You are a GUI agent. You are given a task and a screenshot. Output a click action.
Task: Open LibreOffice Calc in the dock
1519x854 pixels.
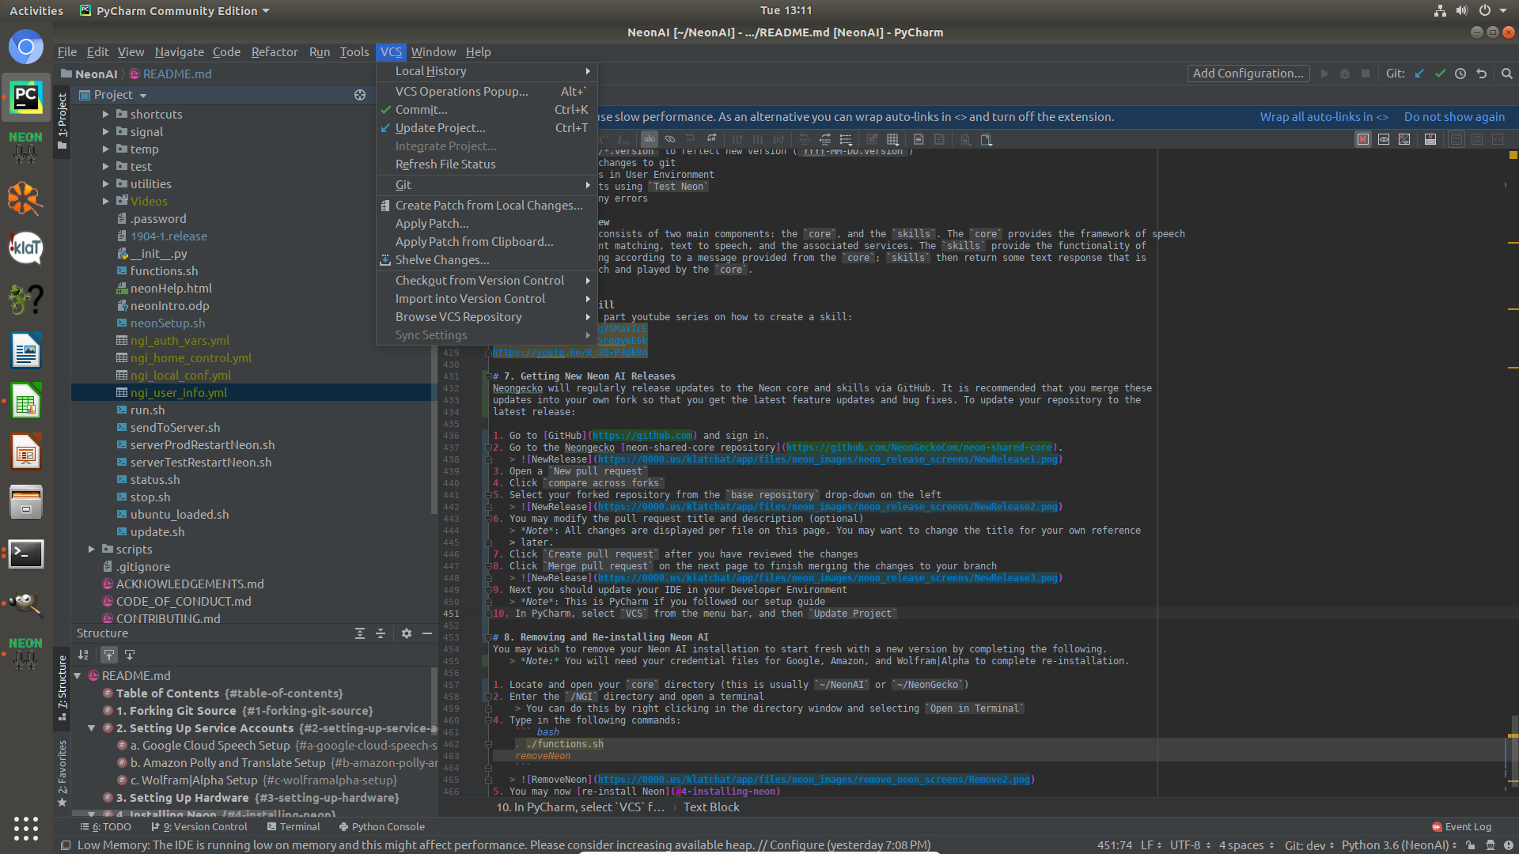click(x=25, y=402)
